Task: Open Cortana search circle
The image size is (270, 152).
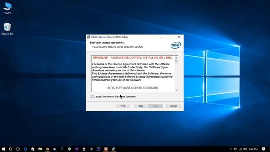Action: [x=11, y=149]
